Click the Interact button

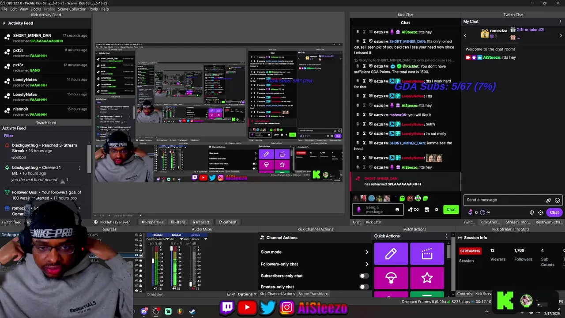pyautogui.click(x=200, y=222)
